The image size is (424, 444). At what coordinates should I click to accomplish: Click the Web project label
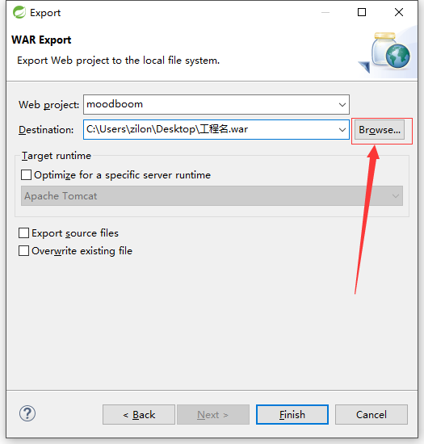pos(48,105)
